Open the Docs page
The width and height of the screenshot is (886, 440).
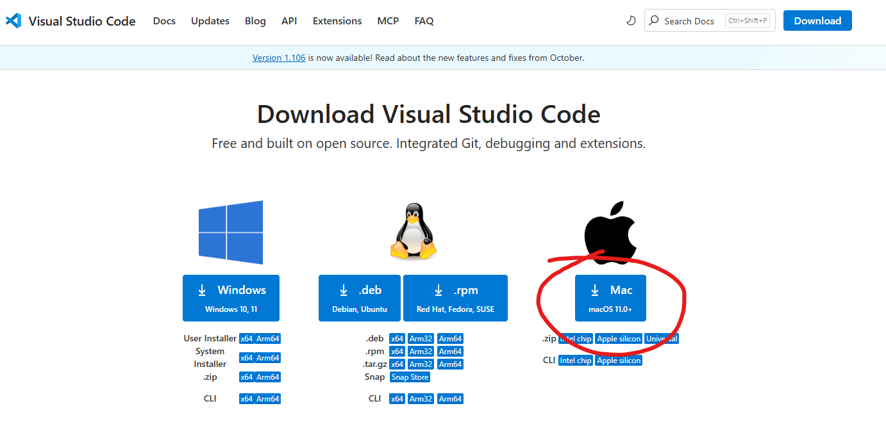click(164, 20)
